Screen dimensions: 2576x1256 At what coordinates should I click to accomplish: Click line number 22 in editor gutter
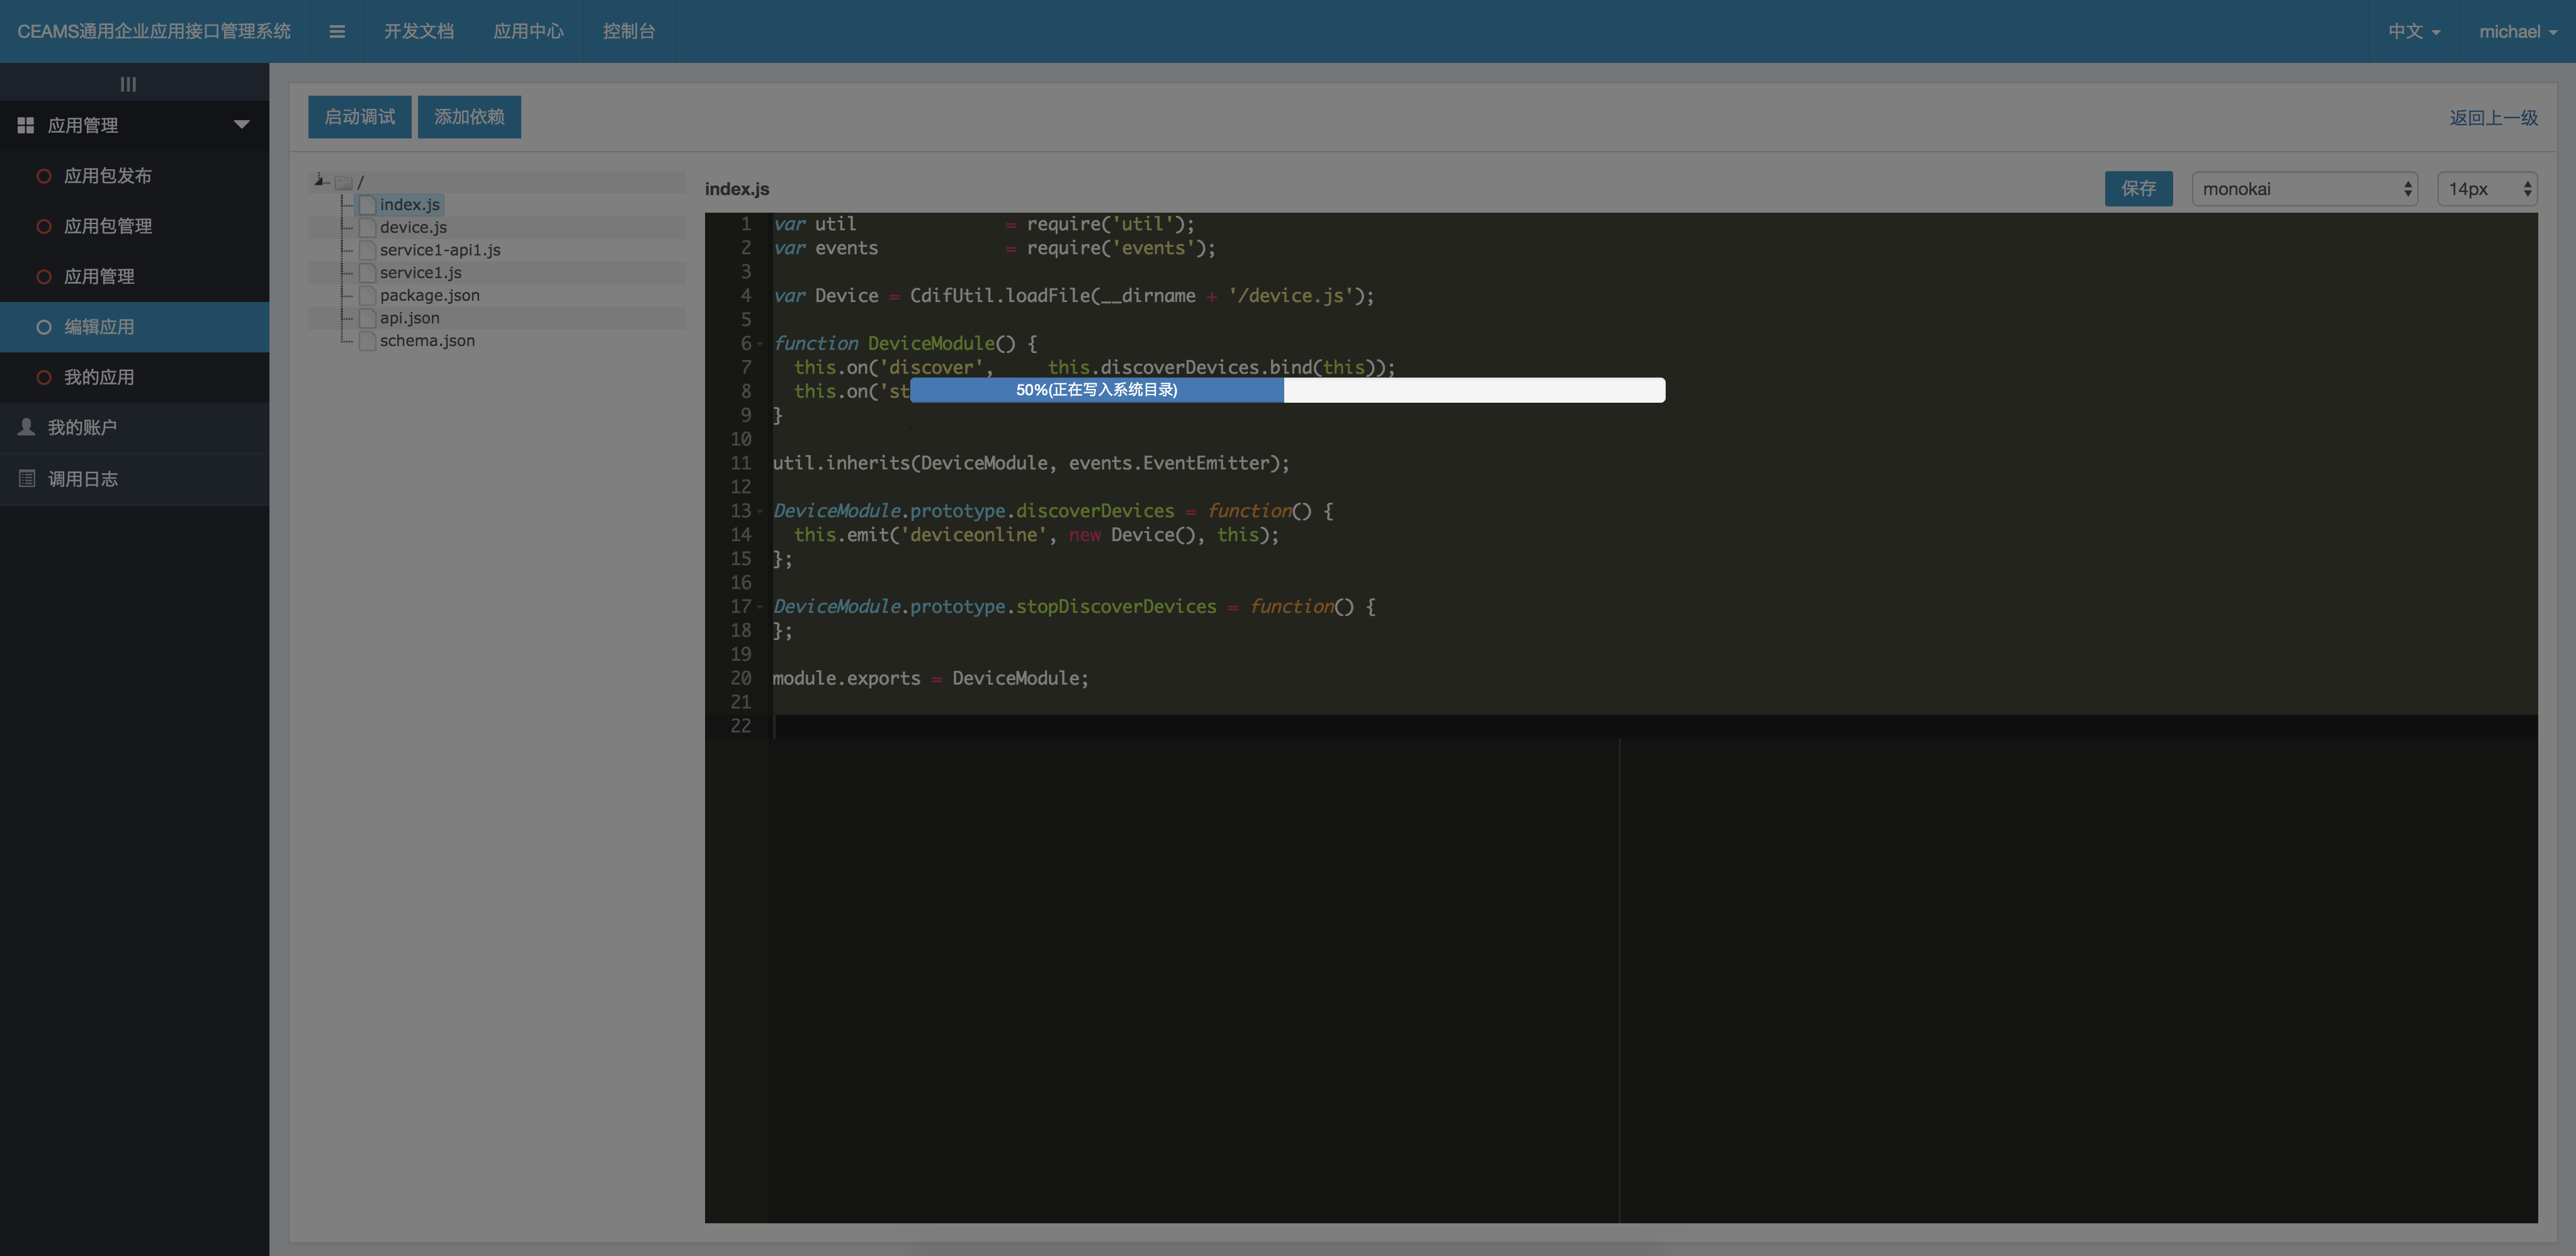740,726
